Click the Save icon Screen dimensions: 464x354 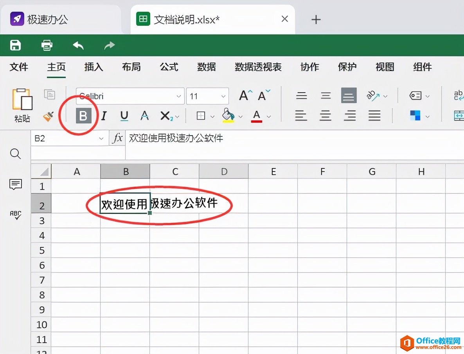coord(15,45)
